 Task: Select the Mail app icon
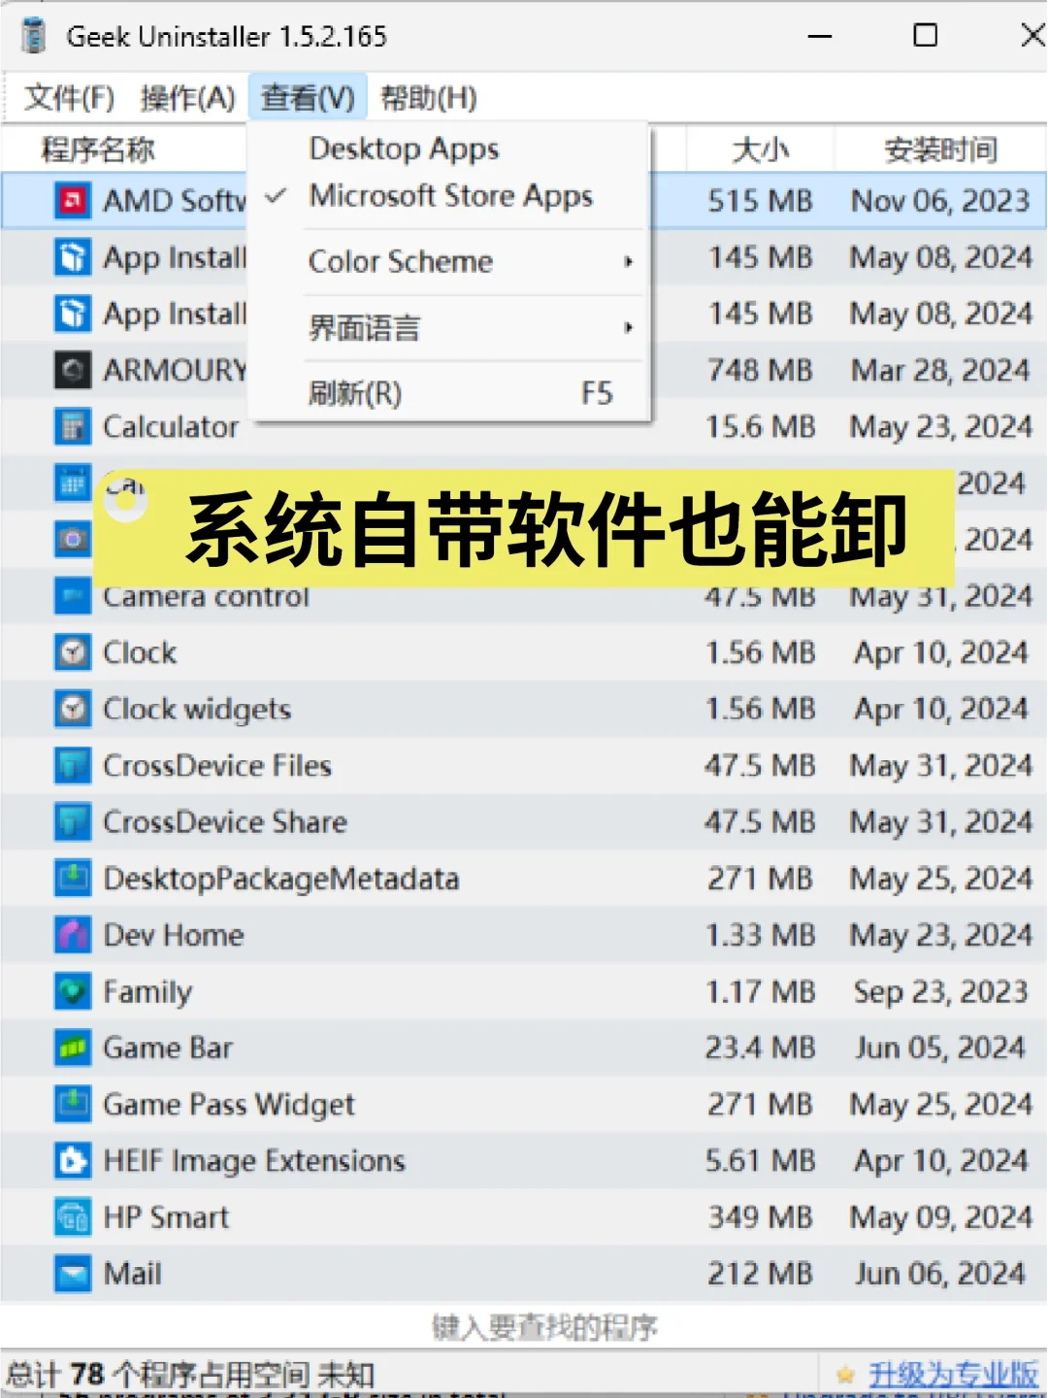click(72, 1273)
